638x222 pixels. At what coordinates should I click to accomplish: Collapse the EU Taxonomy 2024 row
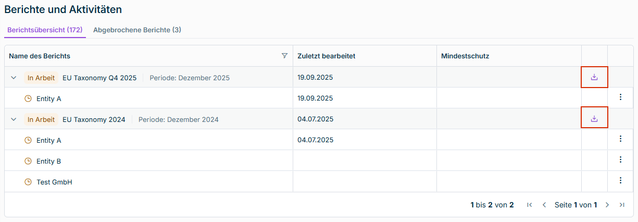[x=14, y=119]
